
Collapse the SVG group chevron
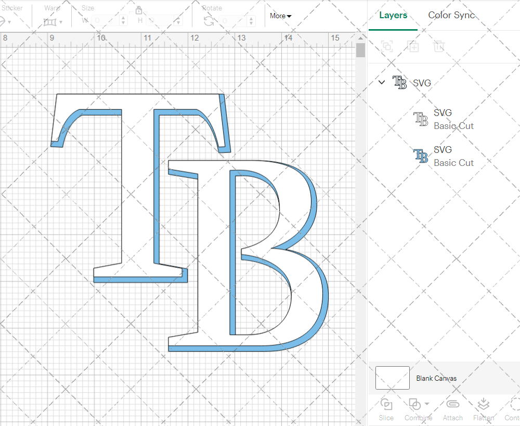click(382, 82)
